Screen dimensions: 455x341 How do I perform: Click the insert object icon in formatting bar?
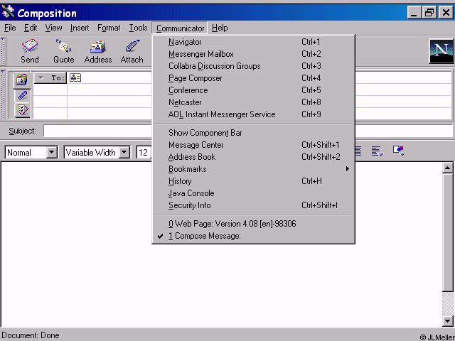pos(399,151)
